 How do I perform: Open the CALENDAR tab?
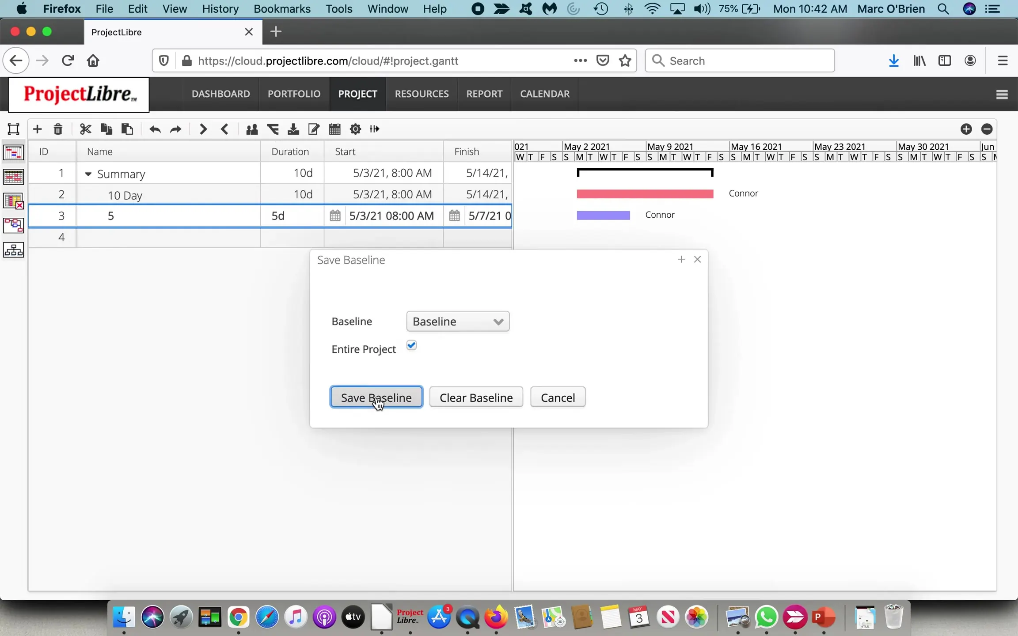coord(545,94)
